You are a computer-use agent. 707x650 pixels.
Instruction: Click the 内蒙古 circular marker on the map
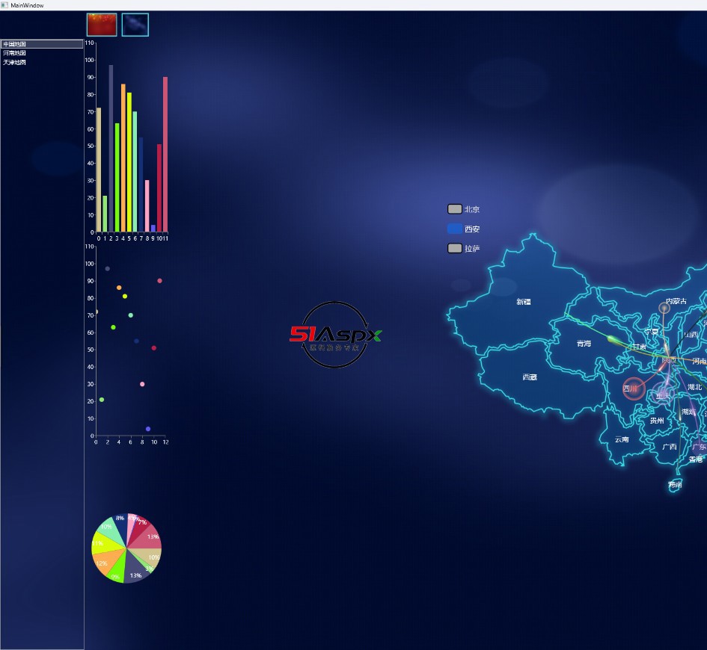(x=664, y=309)
